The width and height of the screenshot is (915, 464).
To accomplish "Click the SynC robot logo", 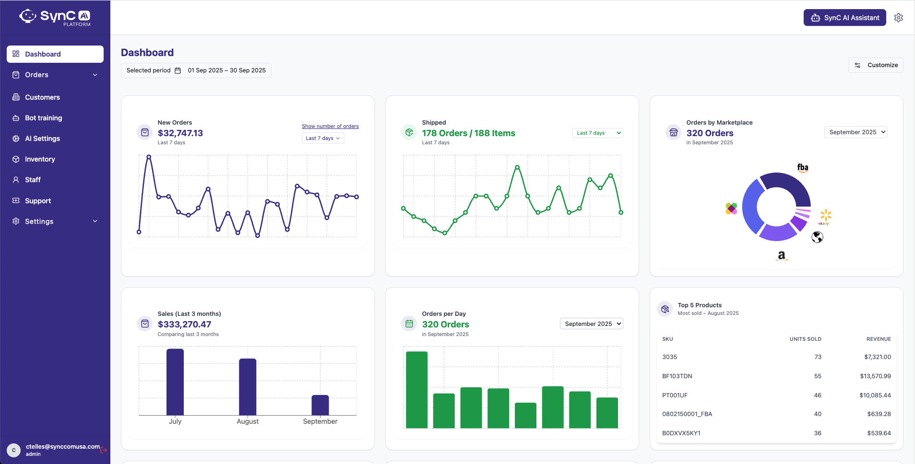I will (x=28, y=16).
